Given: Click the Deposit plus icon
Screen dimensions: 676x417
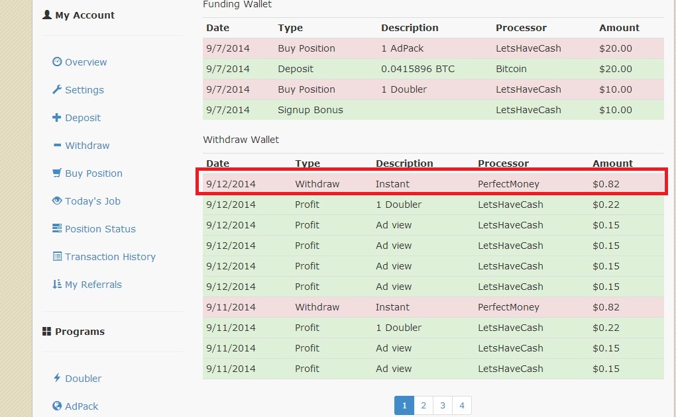Looking at the screenshot, I should (57, 118).
